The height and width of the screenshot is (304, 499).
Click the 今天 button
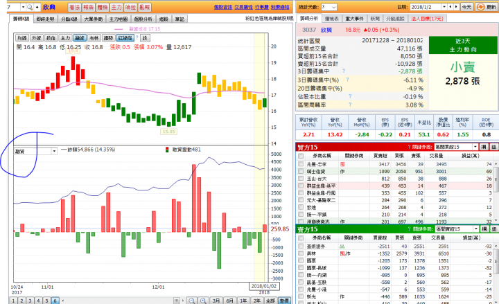pyautogui.click(x=466, y=7)
